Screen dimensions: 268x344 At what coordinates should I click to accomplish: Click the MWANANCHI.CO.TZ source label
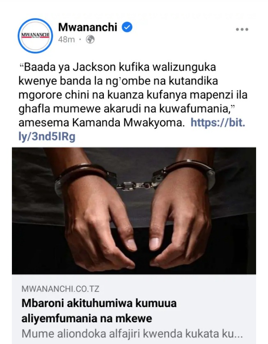pos(60,289)
